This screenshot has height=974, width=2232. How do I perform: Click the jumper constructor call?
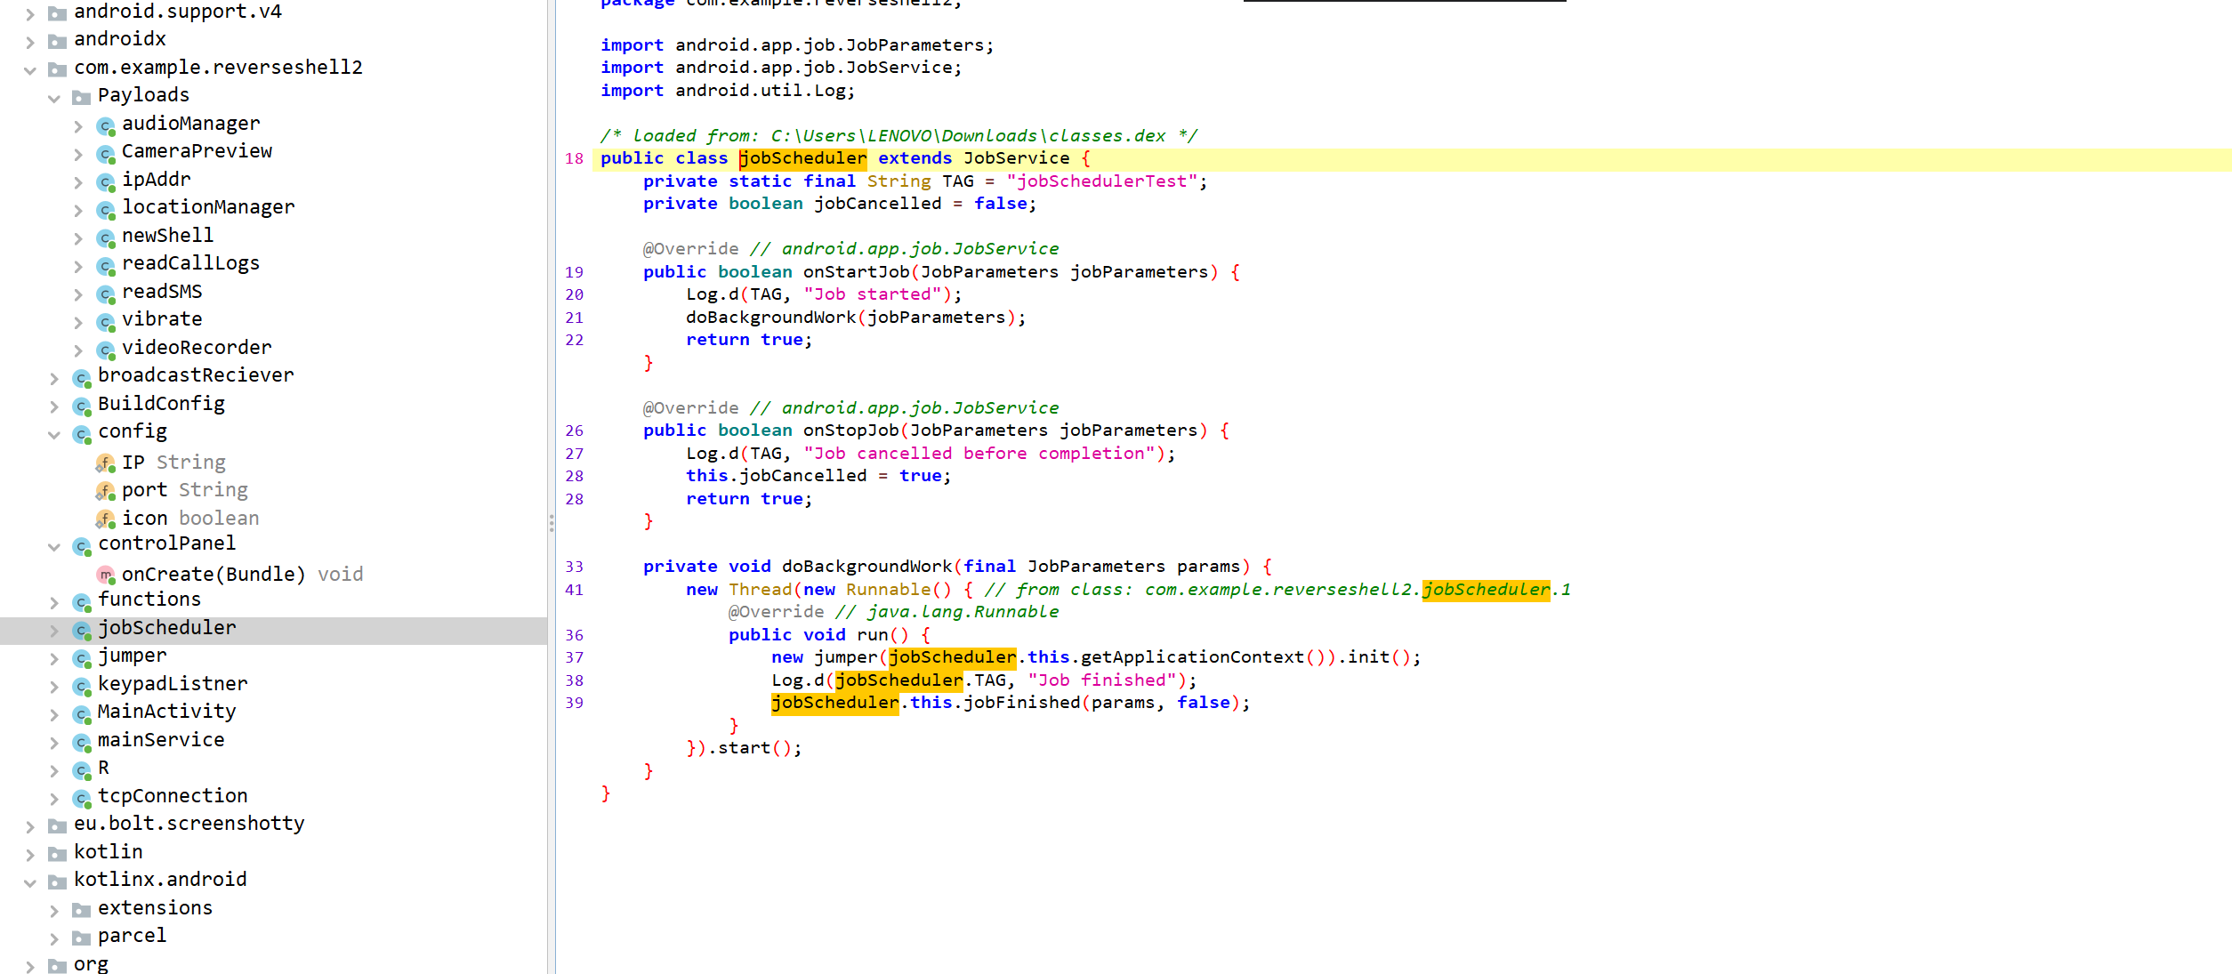coord(846,657)
